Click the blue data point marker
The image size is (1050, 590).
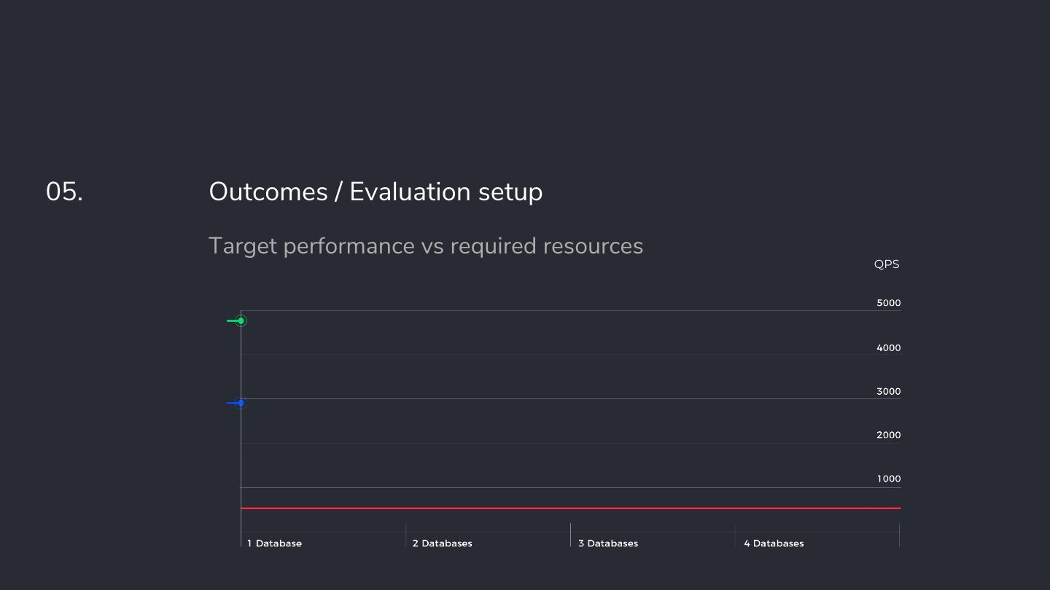pyautogui.click(x=241, y=403)
